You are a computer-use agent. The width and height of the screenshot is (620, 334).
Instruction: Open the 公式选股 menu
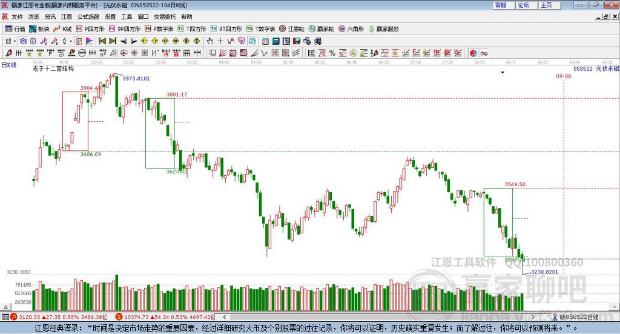point(88,16)
